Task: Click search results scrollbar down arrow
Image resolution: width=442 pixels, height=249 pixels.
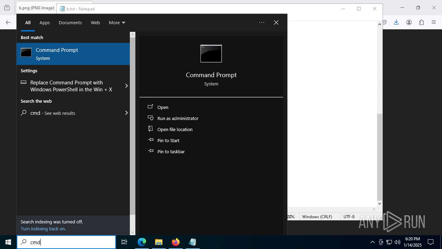Action: point(133,232)
